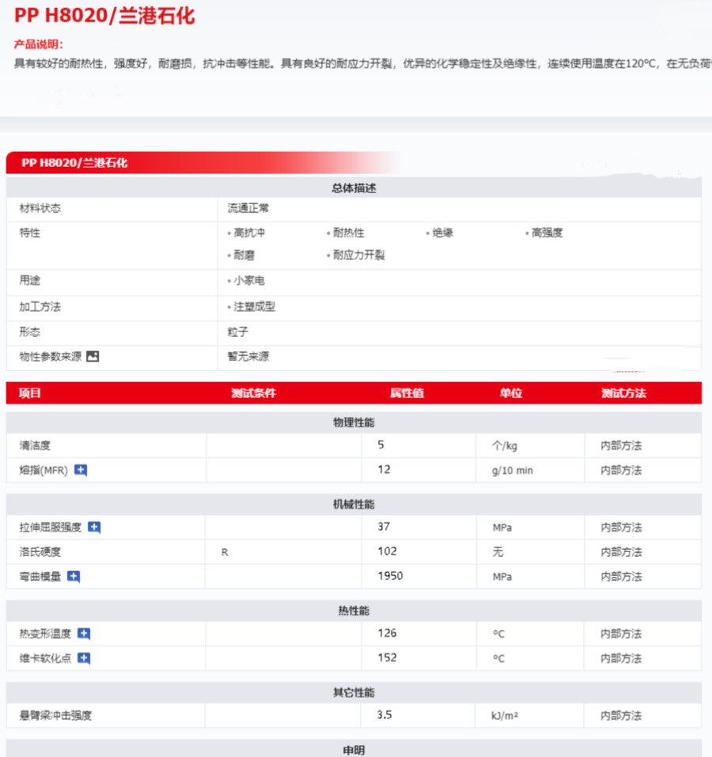Select the 粒子 form value
The height and width of the screenshot is (757, 712).
click(237, 331)
